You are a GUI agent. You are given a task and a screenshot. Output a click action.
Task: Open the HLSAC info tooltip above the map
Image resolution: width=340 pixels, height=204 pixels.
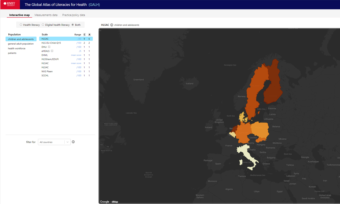click(x=112, y=25)
